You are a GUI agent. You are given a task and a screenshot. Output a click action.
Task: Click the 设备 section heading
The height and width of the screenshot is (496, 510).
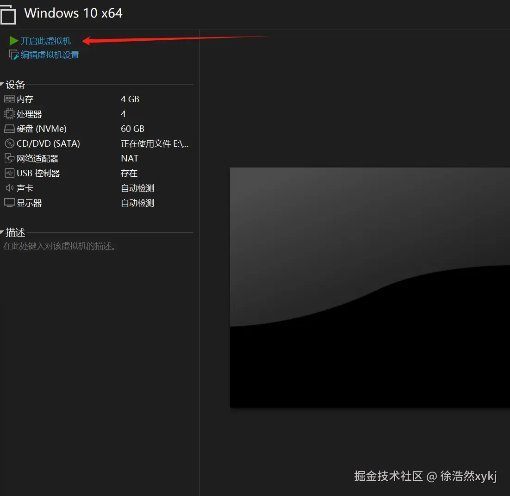(x=15, y=85)
